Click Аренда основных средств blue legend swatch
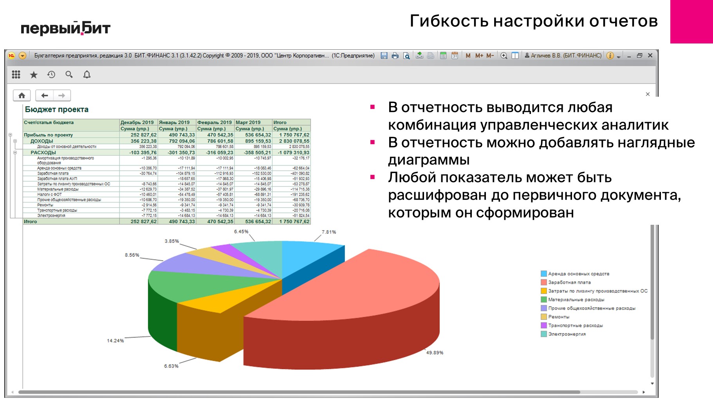This screenshot has width=713, height=401. tap(544, 274)
